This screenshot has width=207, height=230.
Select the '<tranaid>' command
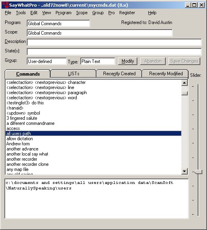pyautogui.click(x=93, y=108)
